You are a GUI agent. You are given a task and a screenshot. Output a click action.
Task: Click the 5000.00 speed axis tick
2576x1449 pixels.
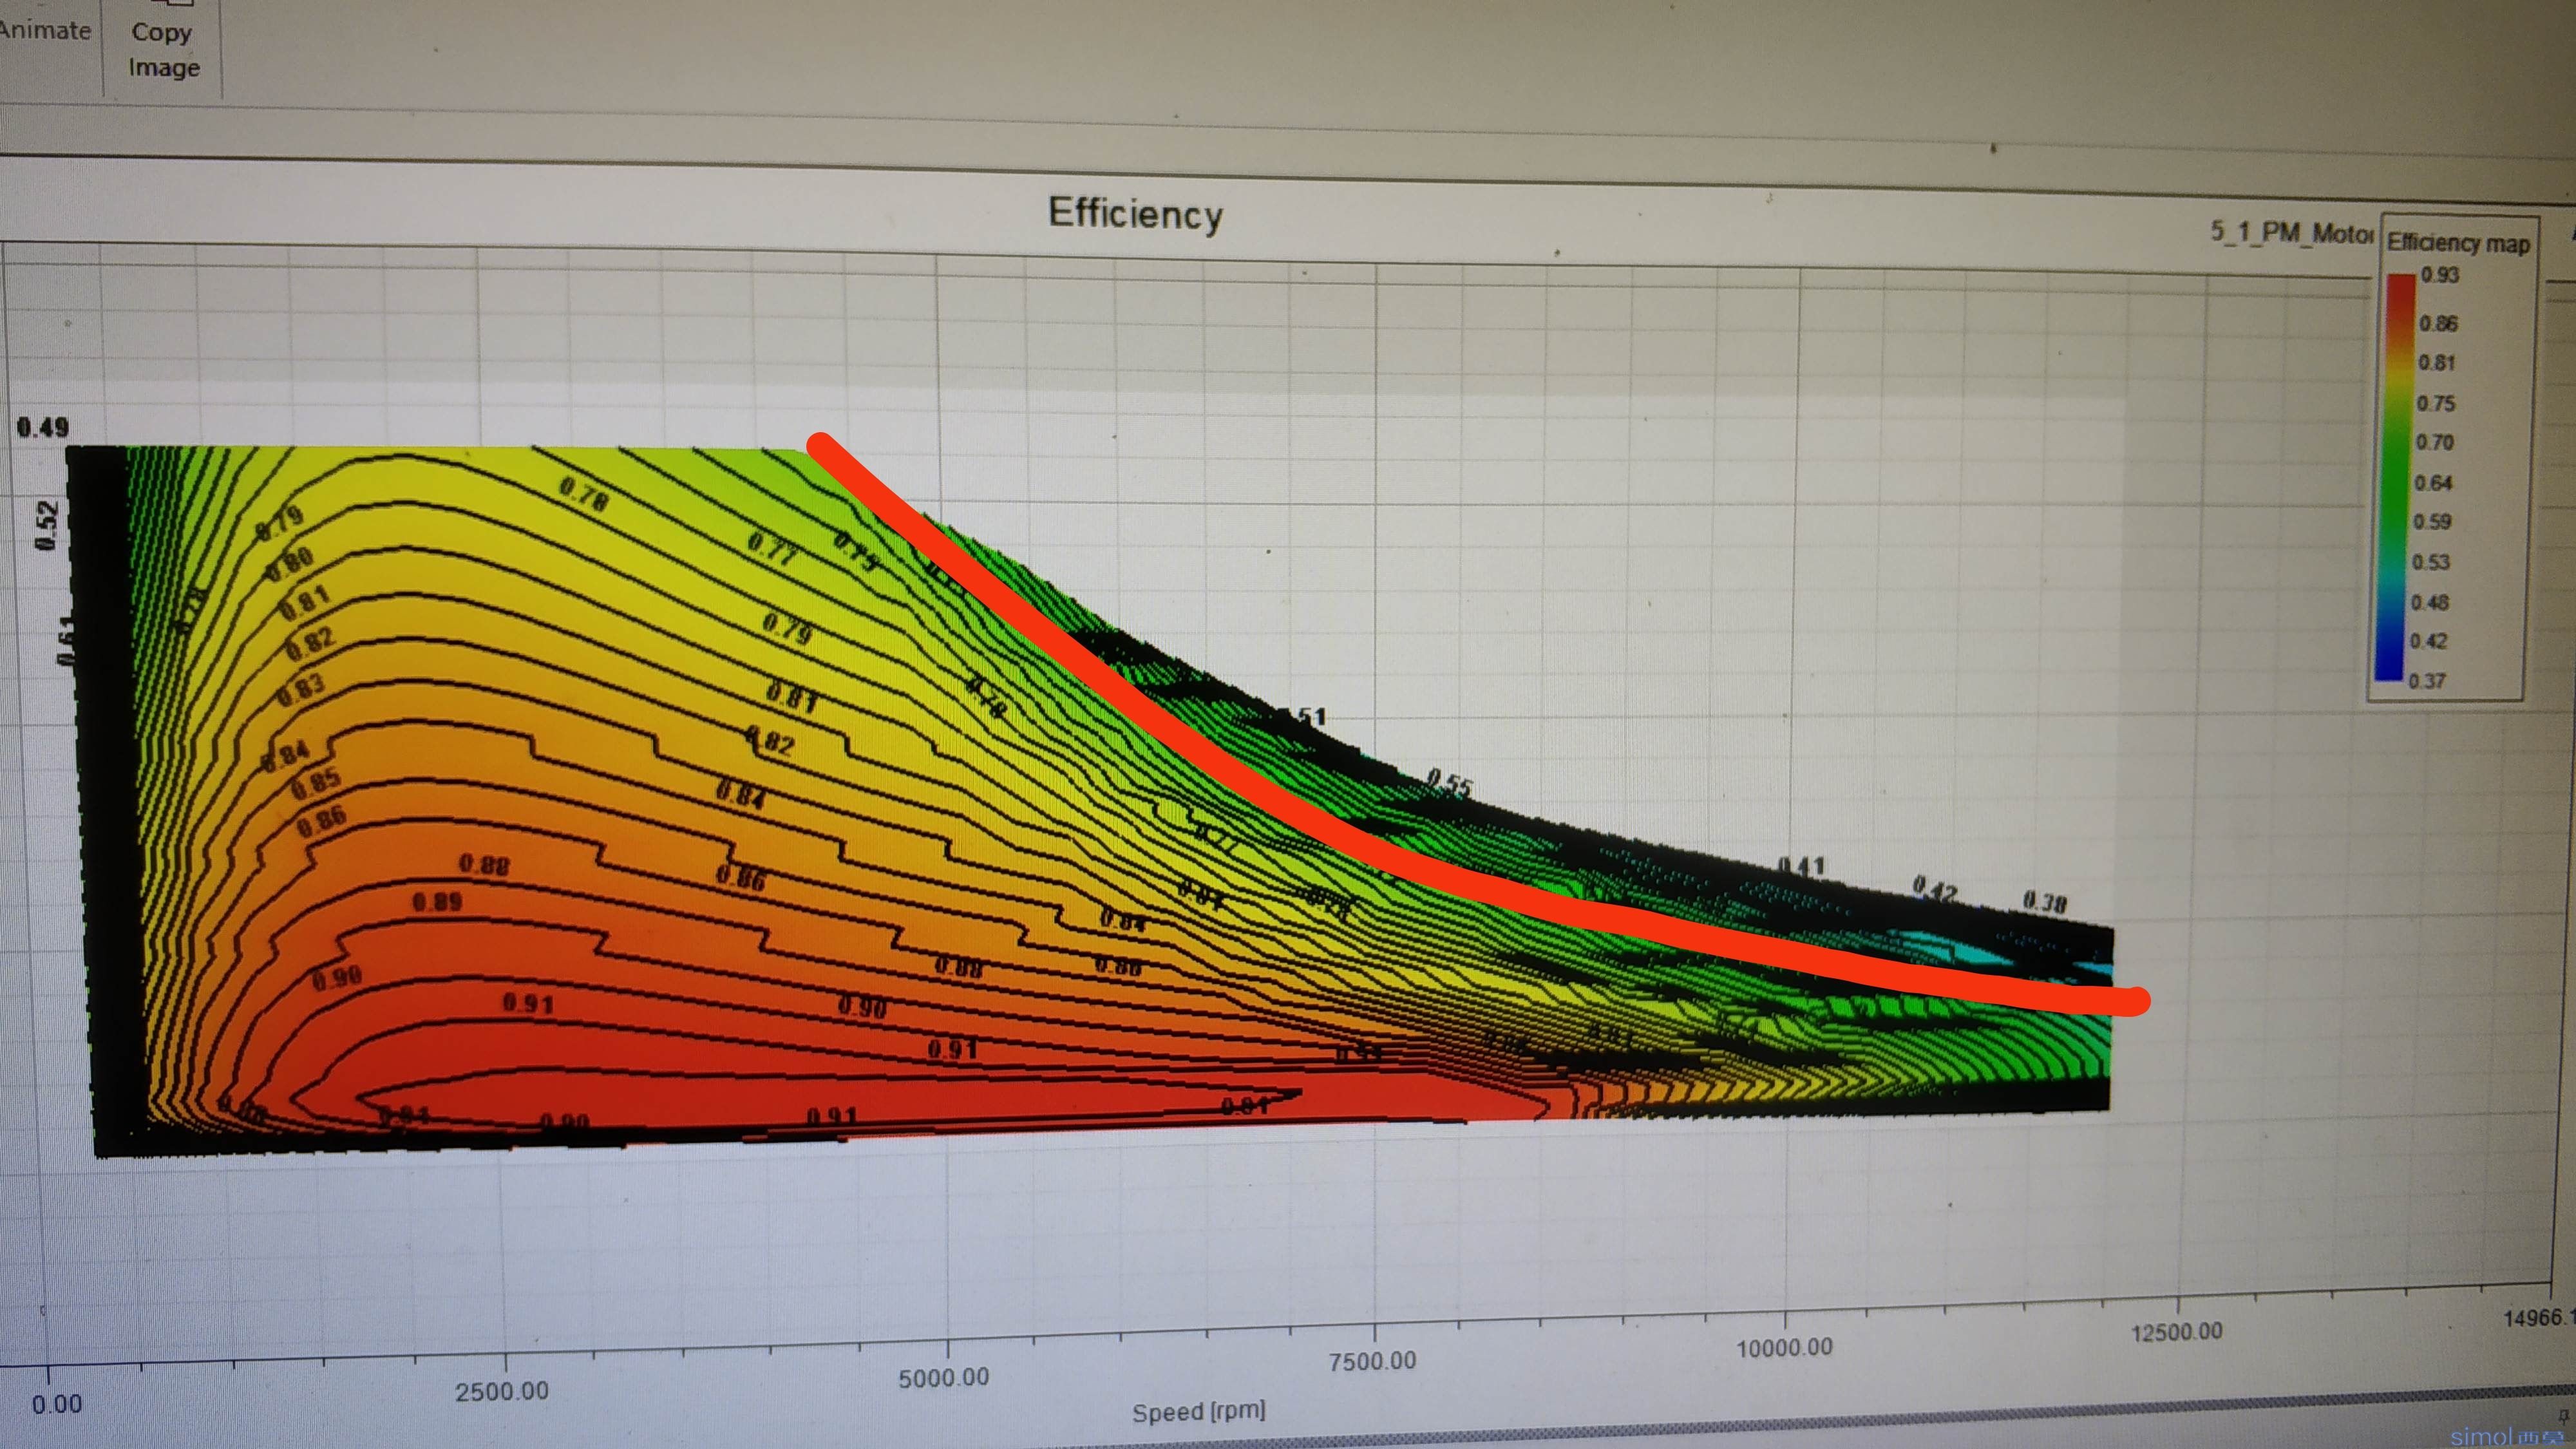(944, 1377)
